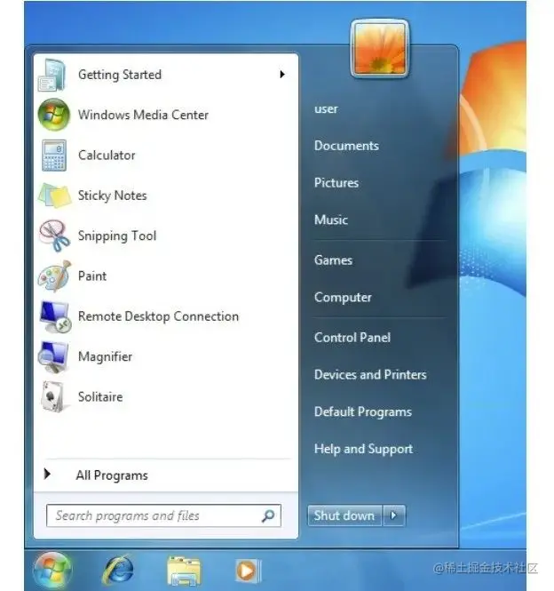Click the Remote Desktop Connection text label

click(x=158, y=316)
